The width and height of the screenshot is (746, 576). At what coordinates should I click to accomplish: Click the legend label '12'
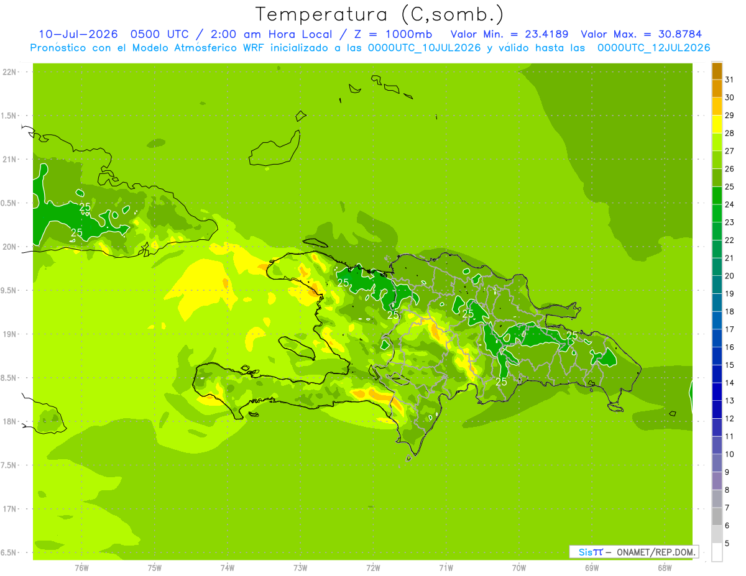730,418
